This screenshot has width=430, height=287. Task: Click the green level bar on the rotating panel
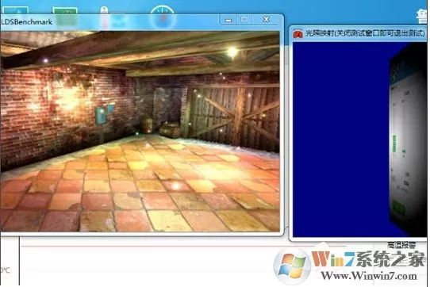point(394,143)
